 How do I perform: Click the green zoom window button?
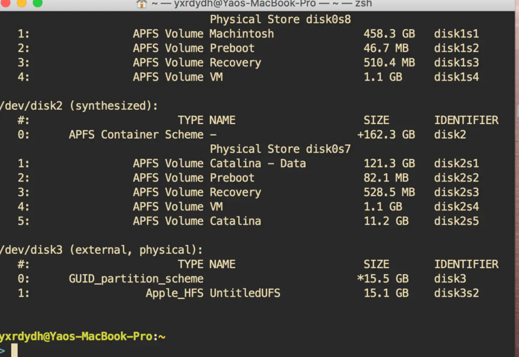[38, 3]
